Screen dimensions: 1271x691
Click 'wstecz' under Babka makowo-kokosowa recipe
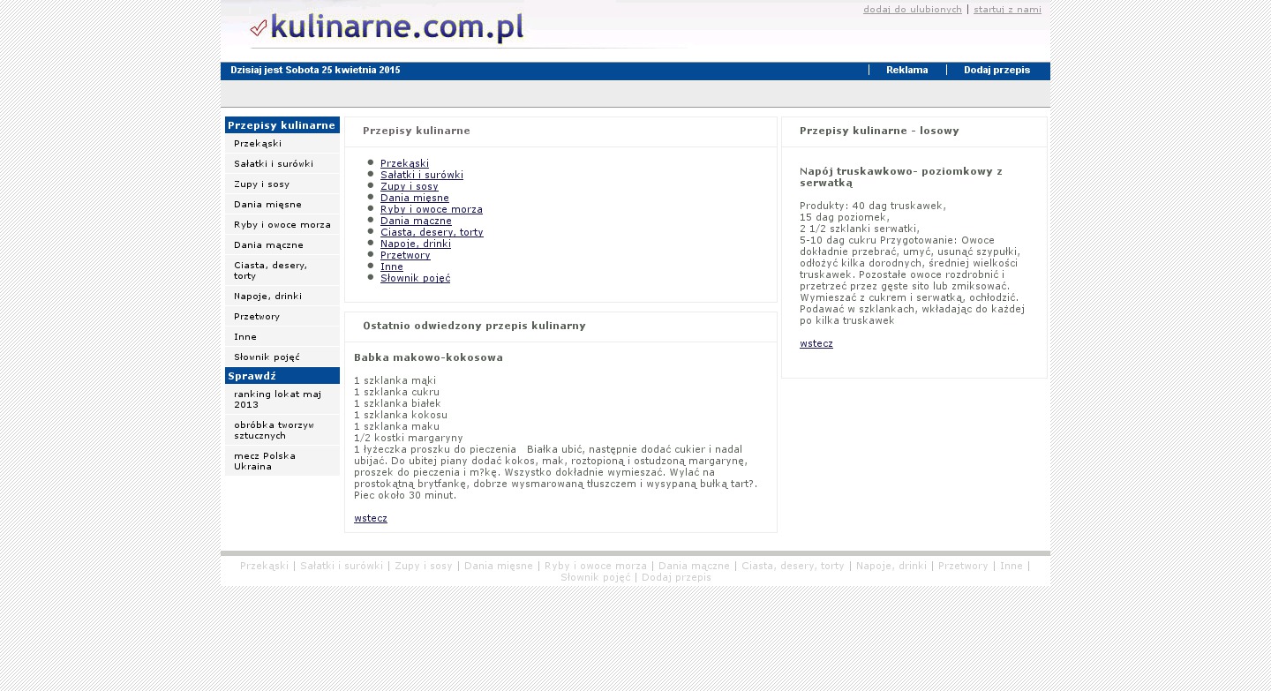click(x=370, y=518)
